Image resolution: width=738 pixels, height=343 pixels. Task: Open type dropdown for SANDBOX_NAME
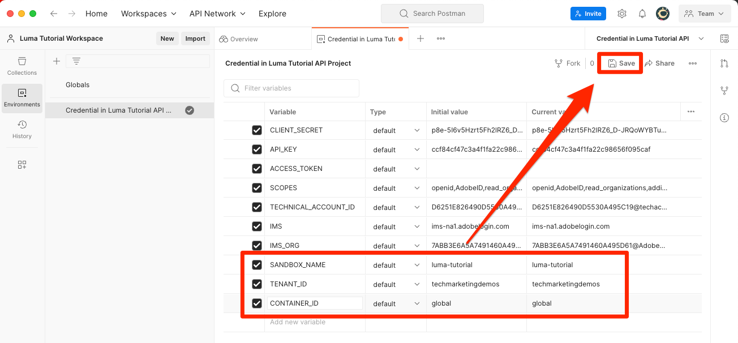tap(396, 265)
